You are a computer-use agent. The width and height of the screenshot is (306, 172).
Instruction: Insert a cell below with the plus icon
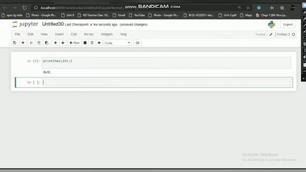[23, 43]
